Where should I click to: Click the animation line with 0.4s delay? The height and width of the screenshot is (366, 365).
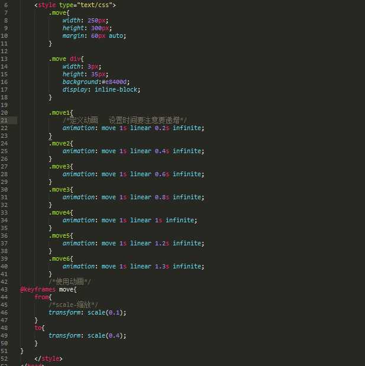[133, 151]
